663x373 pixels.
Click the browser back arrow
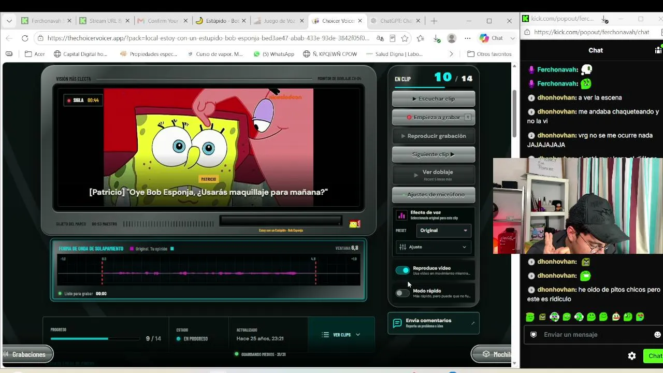point(9,38)
